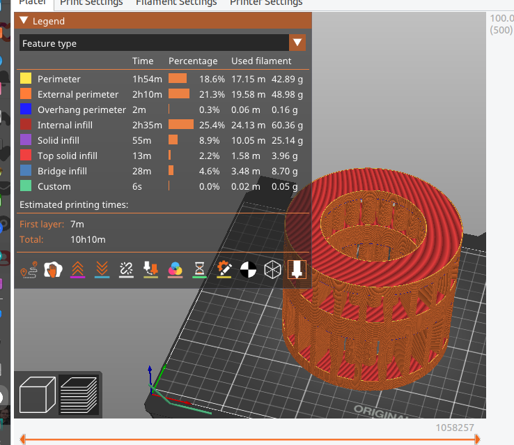Toggle Center of gravity marker icon
Image resolution: width=514 pixels, height=445 pixels.
click(x=248, y=270)
